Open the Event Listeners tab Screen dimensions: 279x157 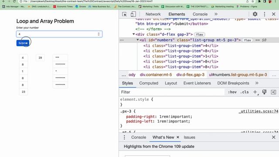(x=197, y=83)
